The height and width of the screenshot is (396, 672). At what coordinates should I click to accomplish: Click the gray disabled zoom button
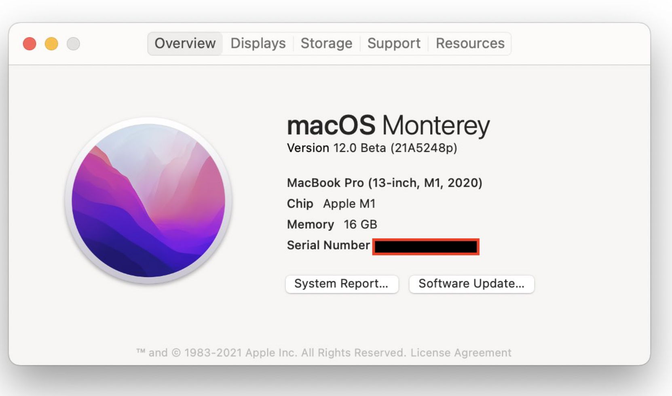[x=73, y=44]
